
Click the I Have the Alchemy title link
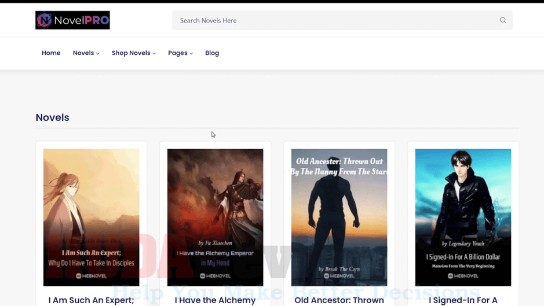click(x=215, y=300)
